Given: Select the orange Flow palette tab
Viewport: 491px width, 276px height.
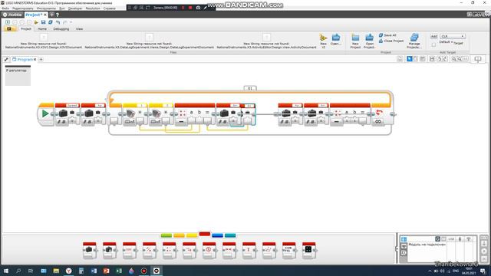Looking at the screenshot, I should tap(179, 235).
